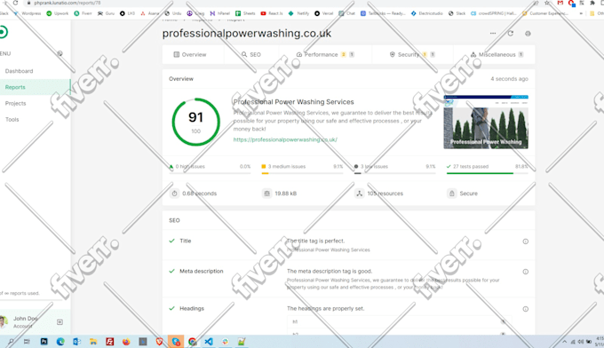604x348 pixels.
Task: Show info for the Headings test
Action: tap(526, 309)
